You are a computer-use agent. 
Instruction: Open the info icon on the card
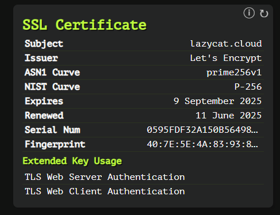pyautogui.click(x=249, y=13)
